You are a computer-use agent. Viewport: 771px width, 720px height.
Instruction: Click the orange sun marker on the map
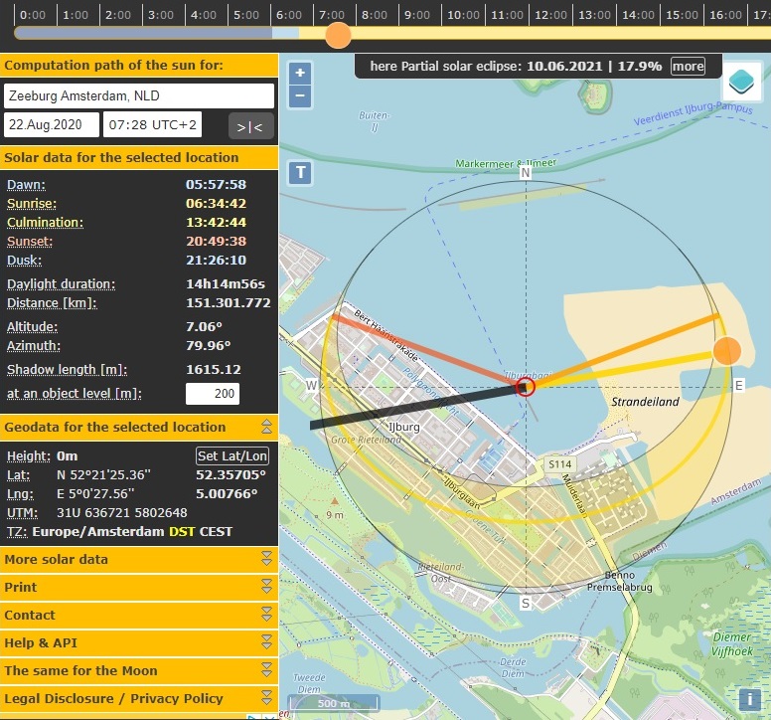tap(727, 350)
